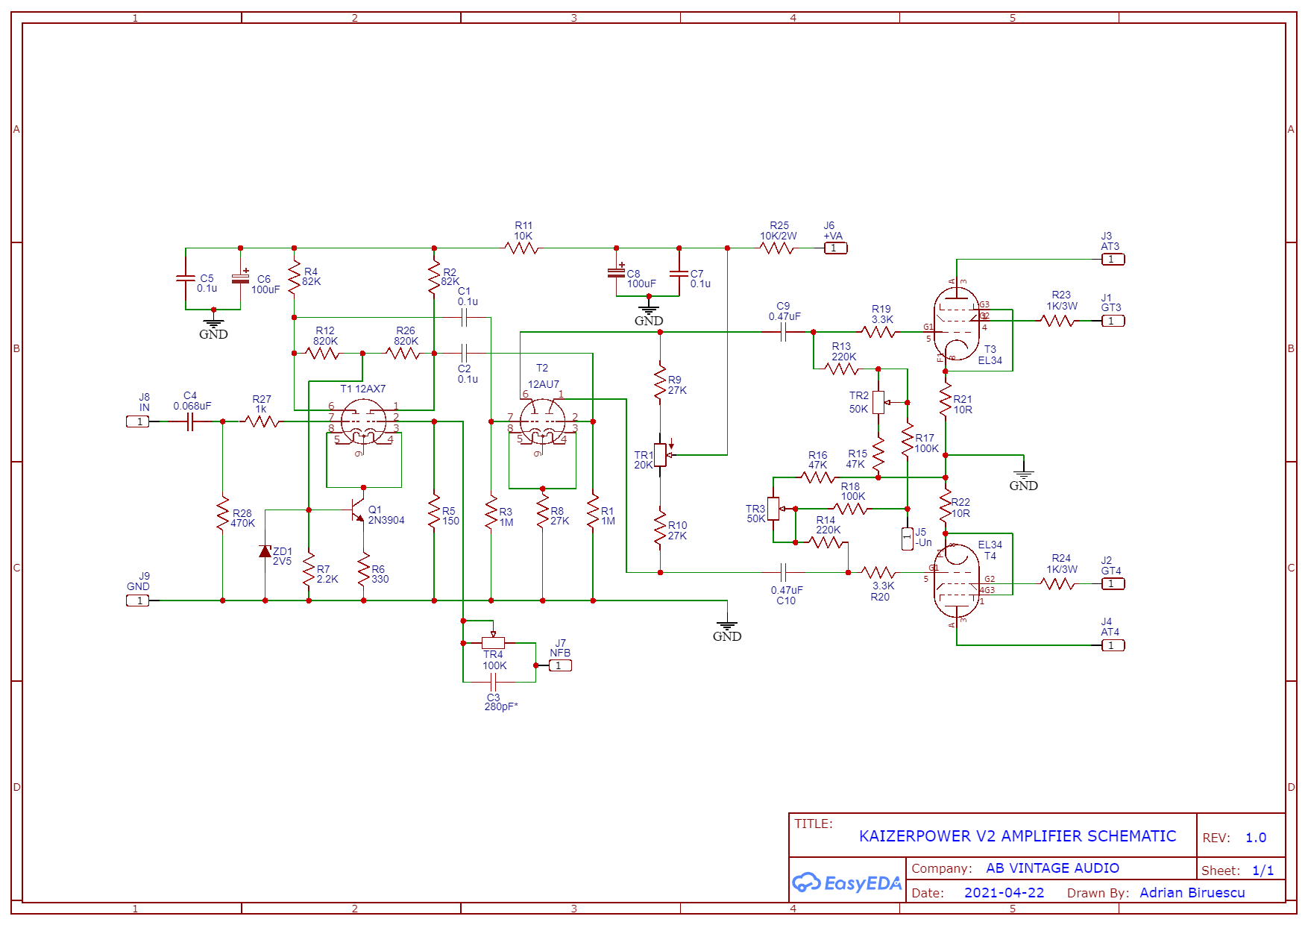This screenshot has height=925, width=1308.
Task: Select the C6 100uF electrolytic capacitor
Action: coord(240,278)
